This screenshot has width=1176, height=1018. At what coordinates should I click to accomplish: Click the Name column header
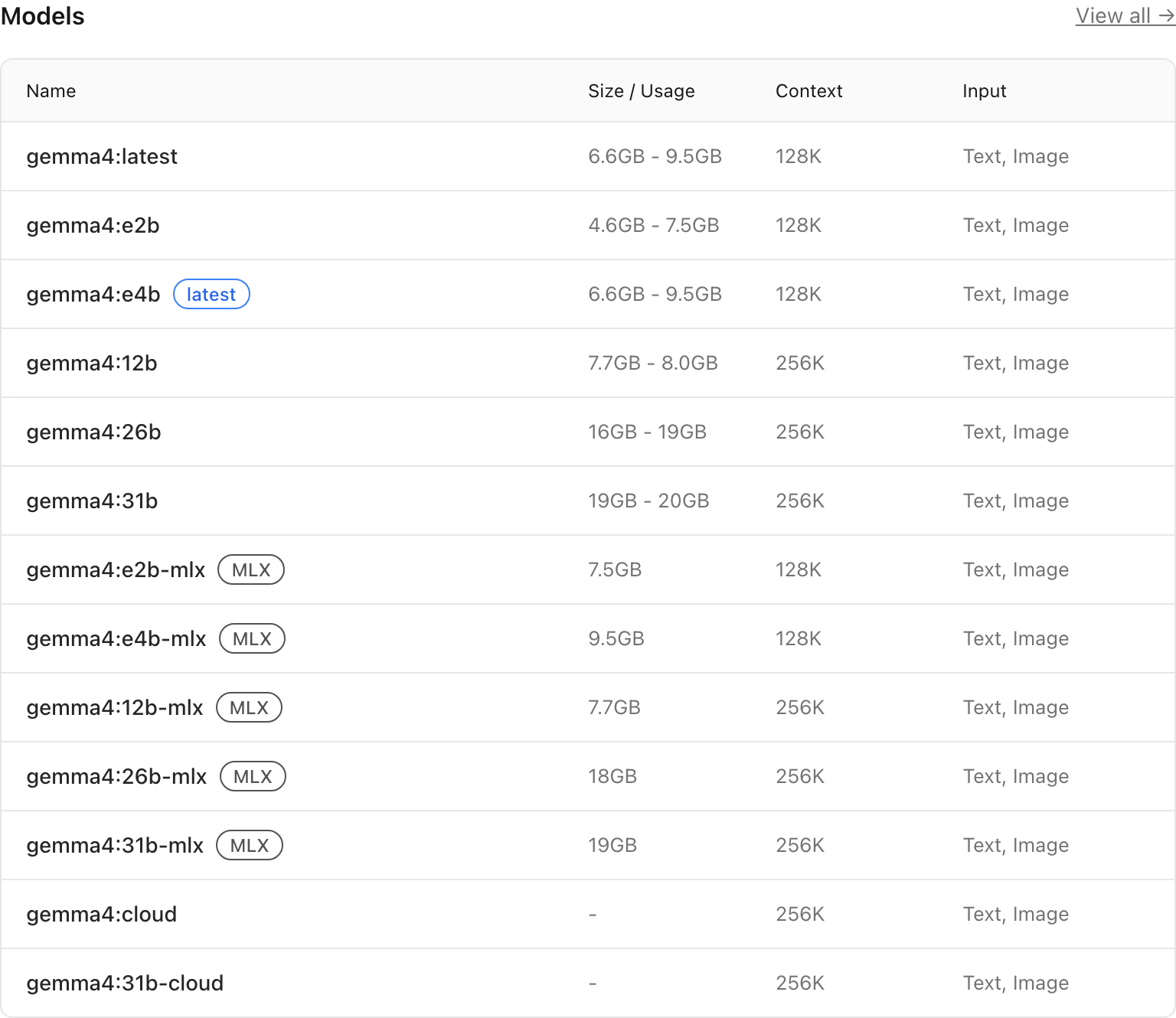tap(51, 90)
